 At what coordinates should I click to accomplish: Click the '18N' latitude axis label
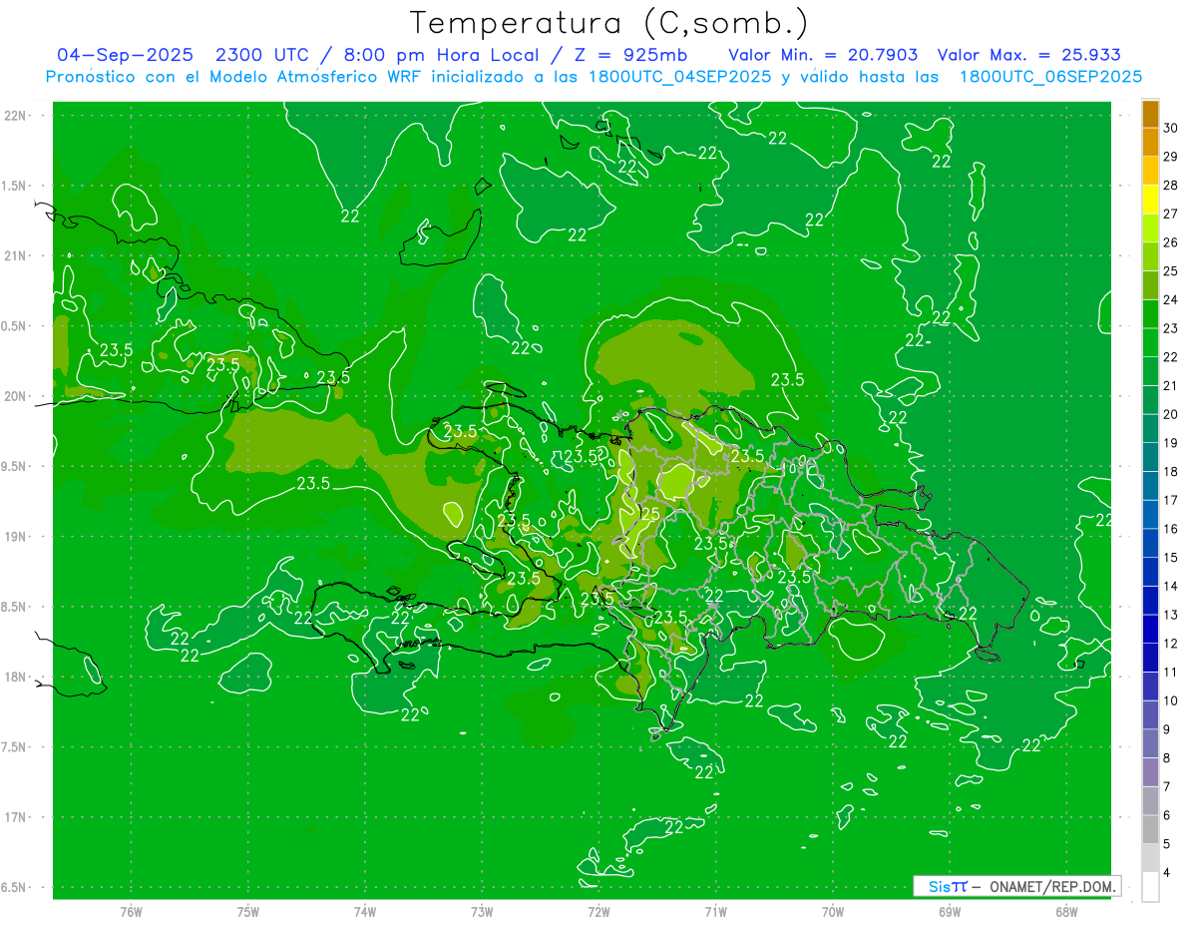[16, 677]
